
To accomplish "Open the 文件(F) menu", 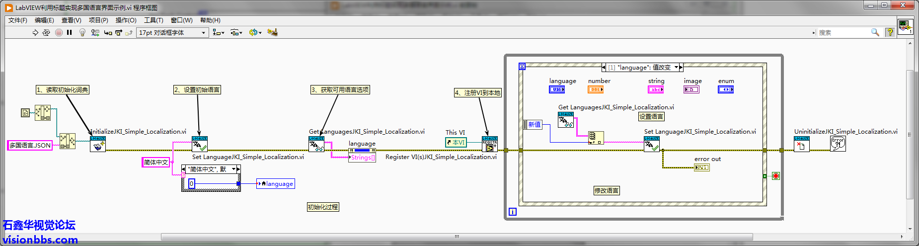I will [18, 20].
